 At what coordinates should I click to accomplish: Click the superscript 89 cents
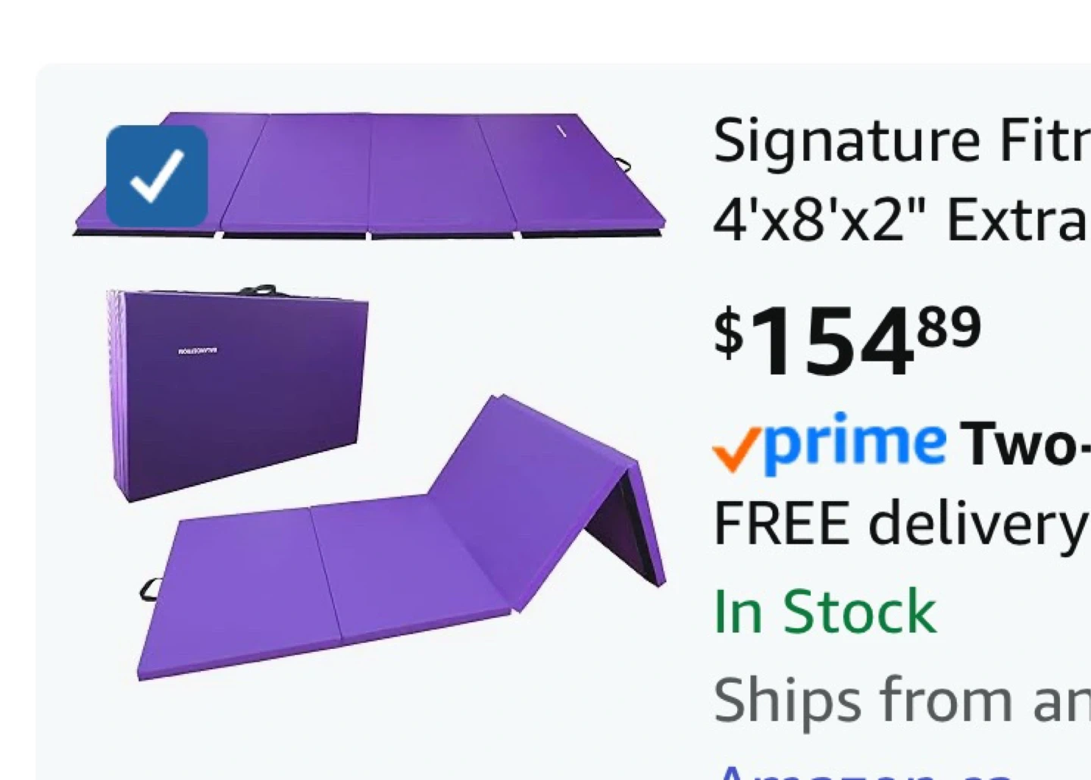(x=949, y=327)
